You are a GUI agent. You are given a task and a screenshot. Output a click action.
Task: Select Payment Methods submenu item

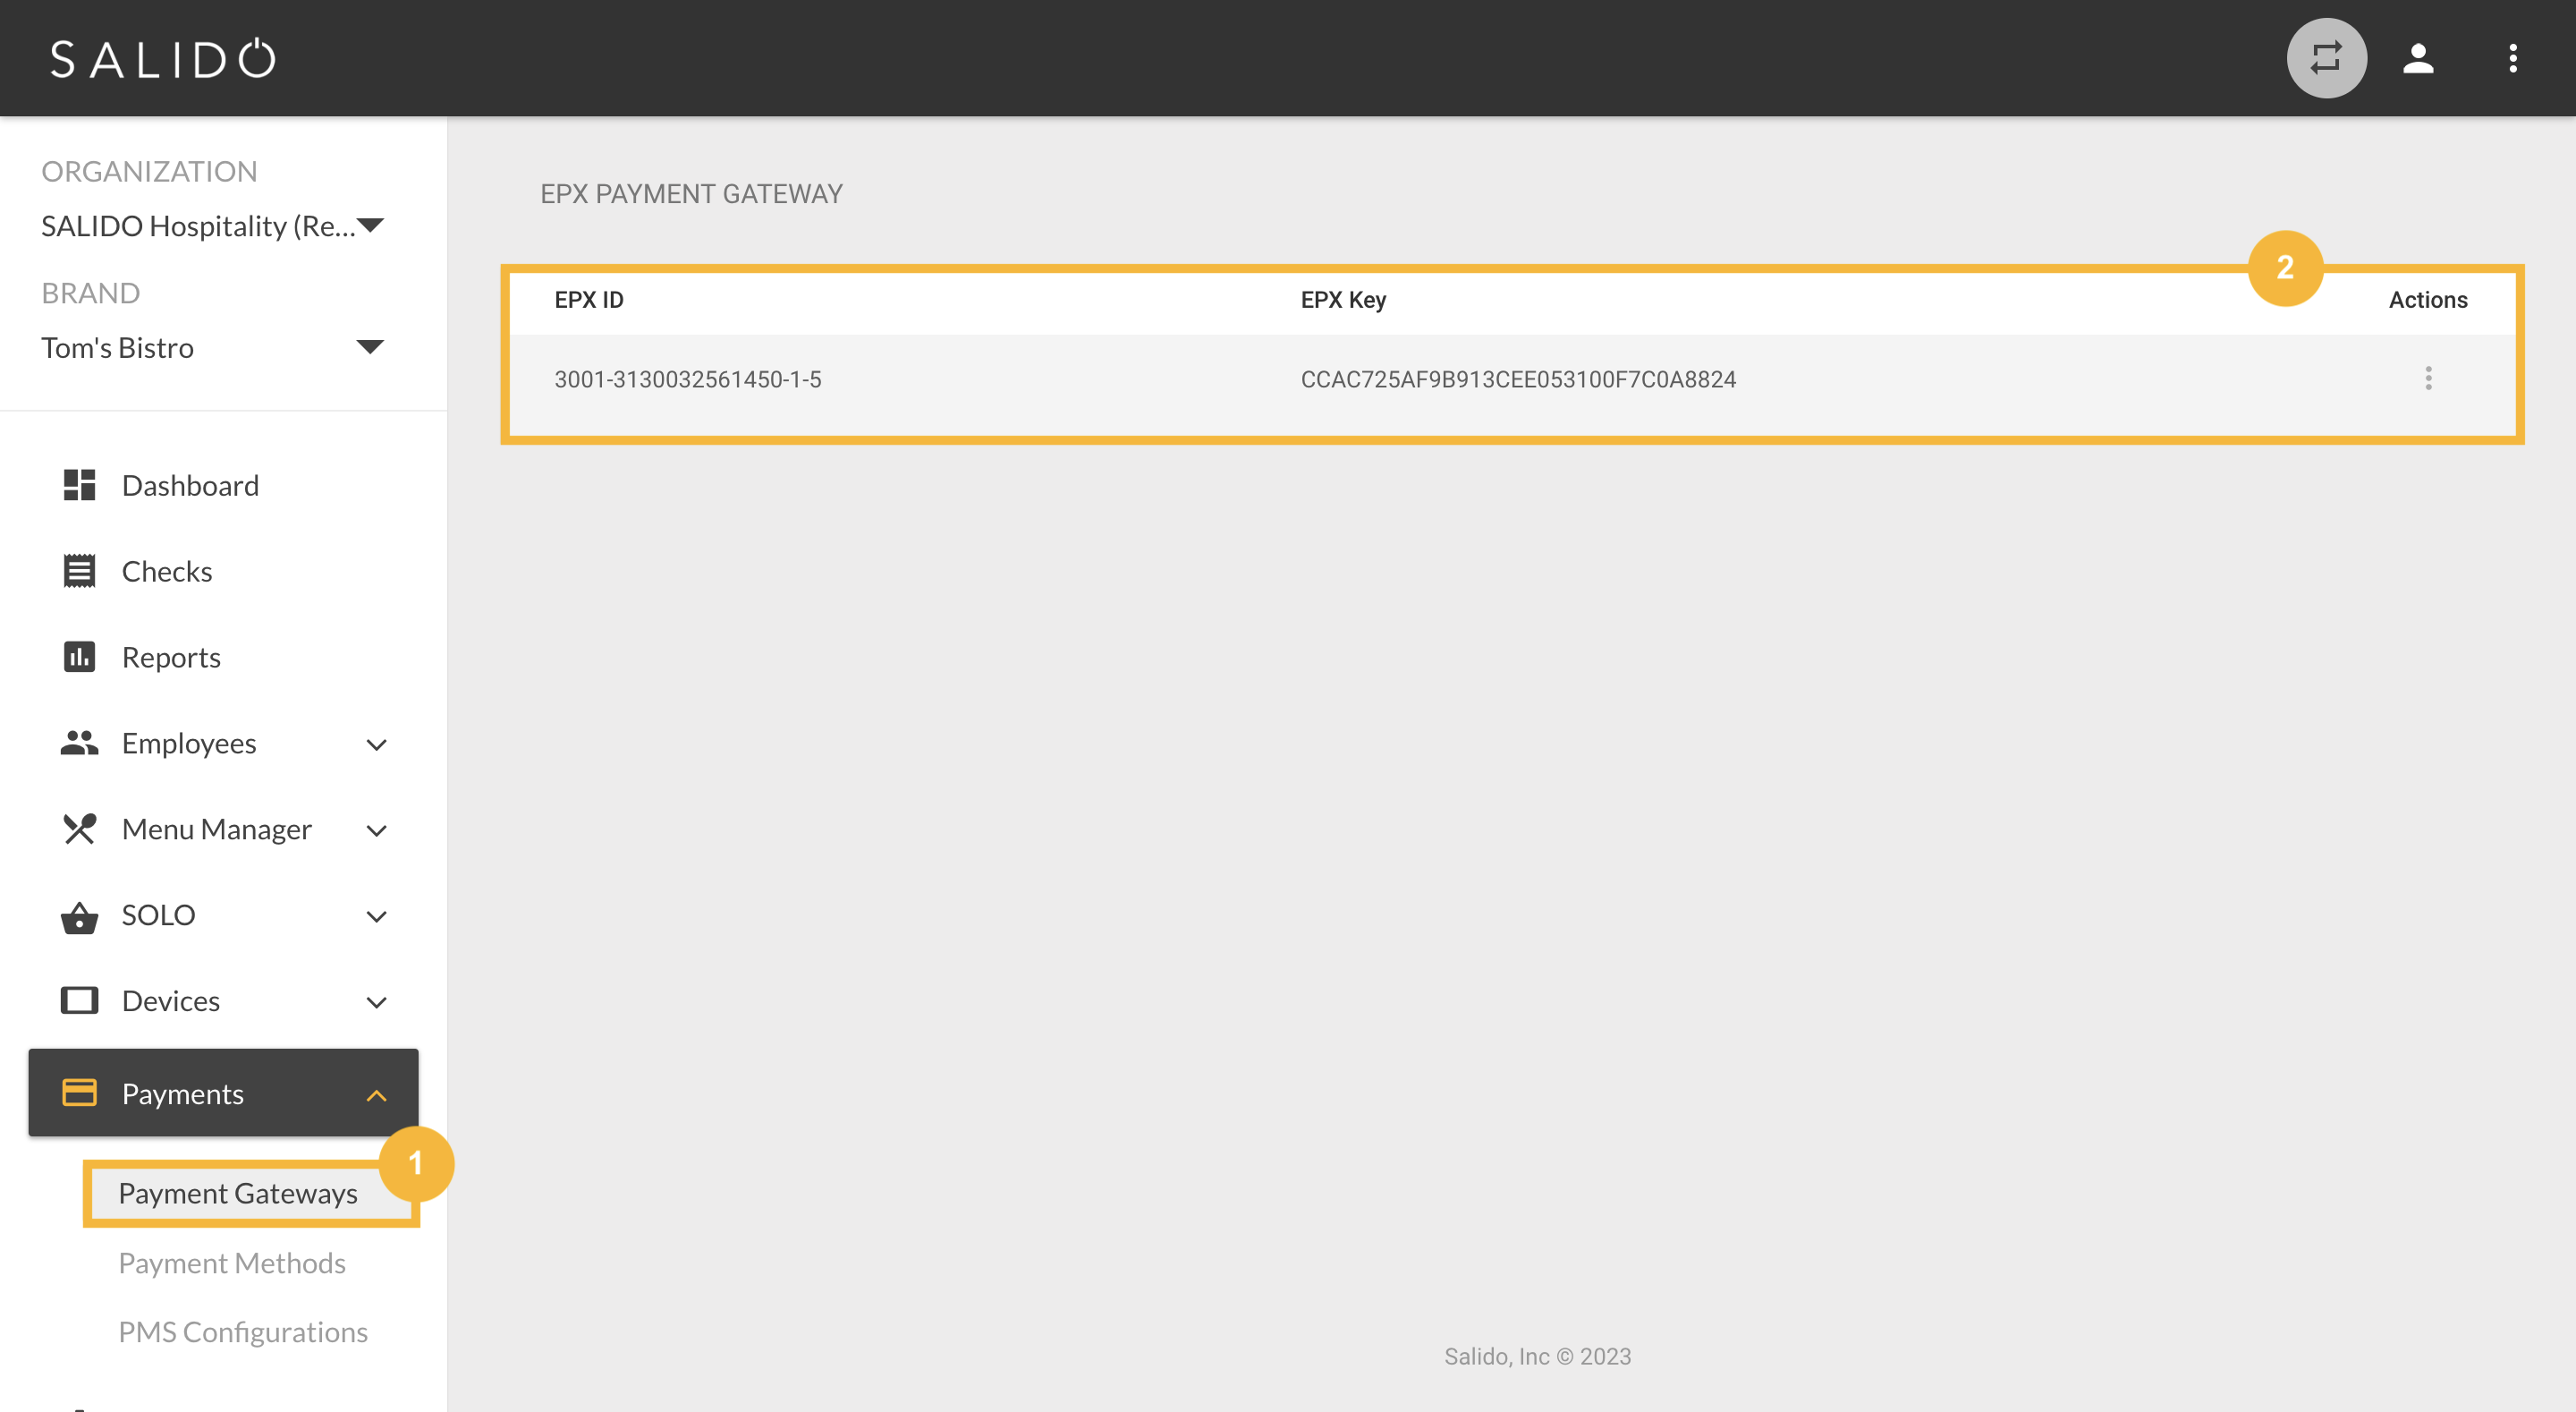coord(232,1263)
